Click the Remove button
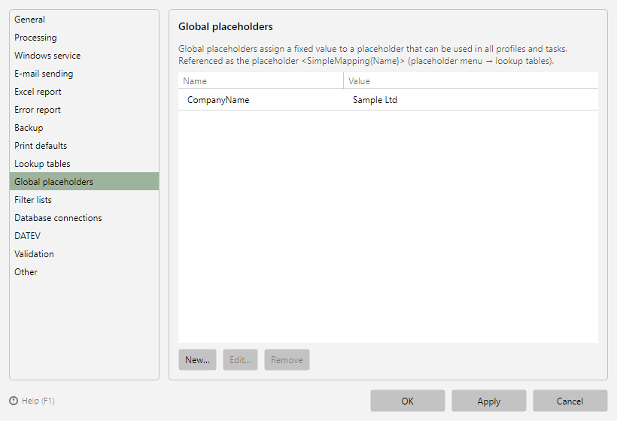Image resolution: width=617 pixels, height=421 pixels. [287, 359]
